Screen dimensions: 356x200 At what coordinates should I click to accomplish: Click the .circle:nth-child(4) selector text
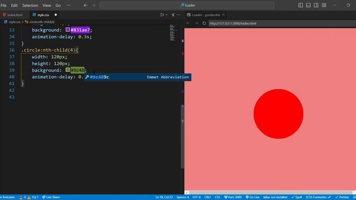[48, 50]
